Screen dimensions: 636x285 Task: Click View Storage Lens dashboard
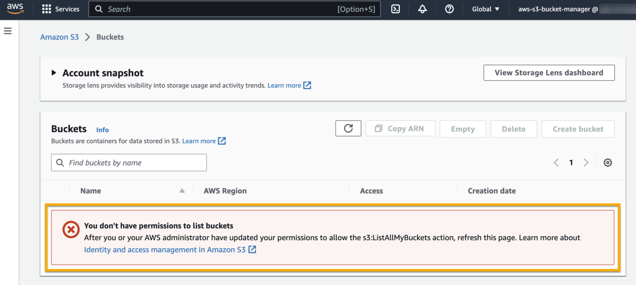click(549, 72)
